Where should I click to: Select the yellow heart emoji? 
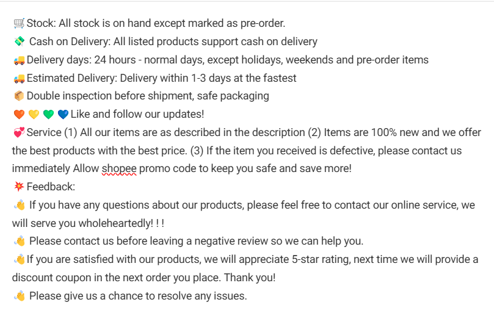(34, 114)
